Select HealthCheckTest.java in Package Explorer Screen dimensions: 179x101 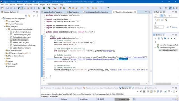pyautogui.click(x=21, y=42)
